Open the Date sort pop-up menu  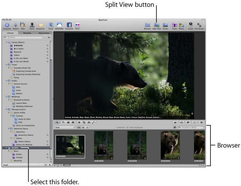click(65, 127)
